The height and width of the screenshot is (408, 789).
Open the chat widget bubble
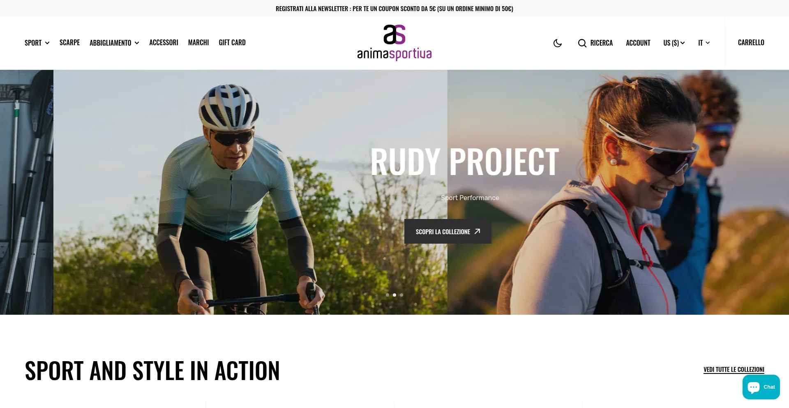761,387
